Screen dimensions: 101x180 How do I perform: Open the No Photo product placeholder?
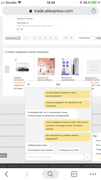pyautogui.click(x=94, y=67)
